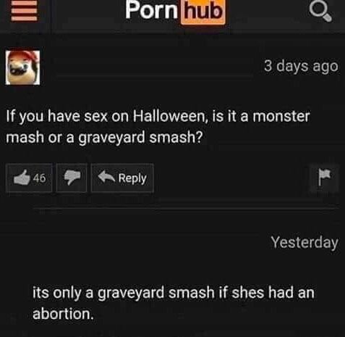
Task: Click the Reply button label
Action: (132, 178)
